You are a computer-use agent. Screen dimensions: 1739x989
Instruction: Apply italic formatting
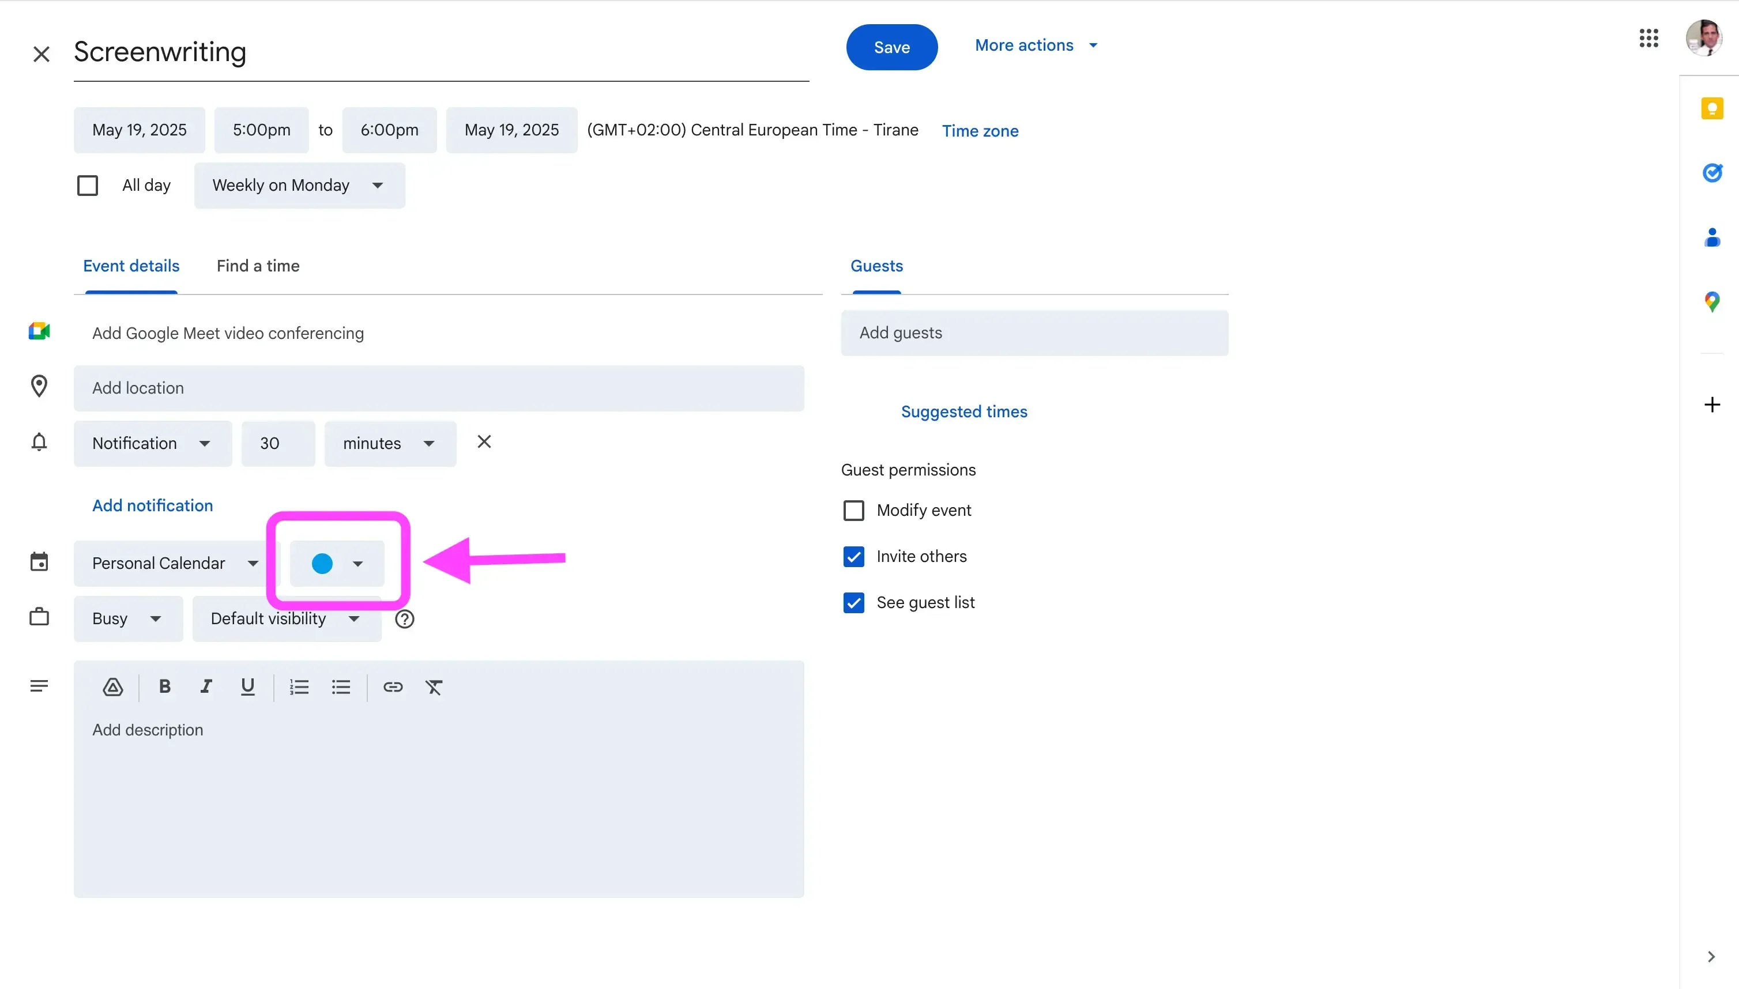coord(205,687)
